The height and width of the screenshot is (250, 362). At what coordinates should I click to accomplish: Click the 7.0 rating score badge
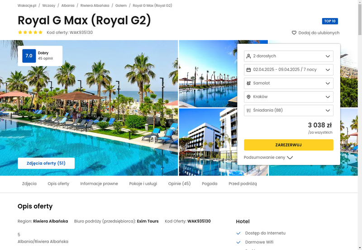[29, 56]
